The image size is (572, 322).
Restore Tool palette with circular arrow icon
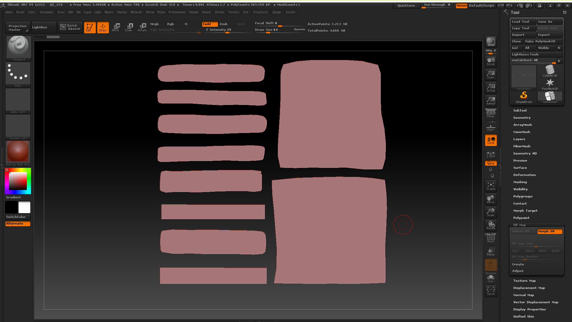[565, 13]
